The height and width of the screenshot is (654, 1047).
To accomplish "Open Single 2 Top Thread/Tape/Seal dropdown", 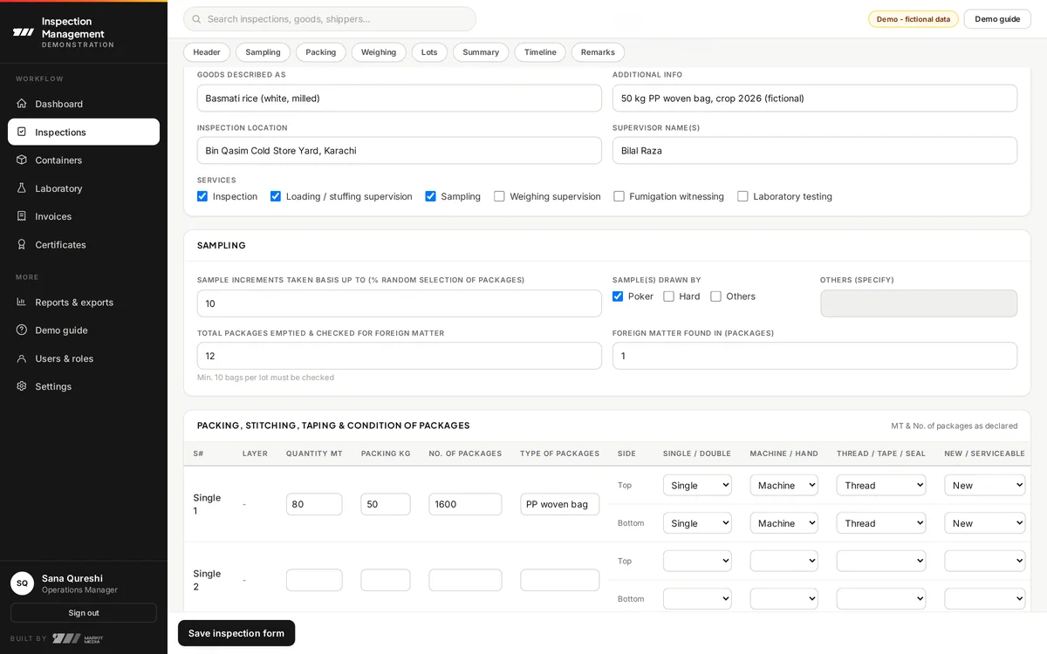I will [881, 561].
